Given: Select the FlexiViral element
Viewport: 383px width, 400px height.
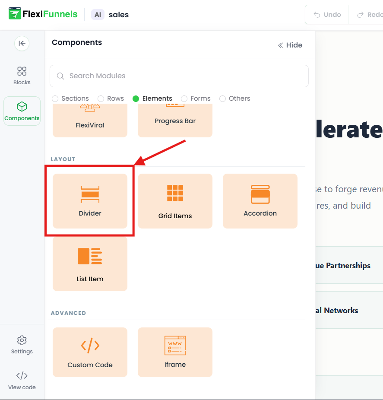Looking at the screenshot, I should [90, 121].
